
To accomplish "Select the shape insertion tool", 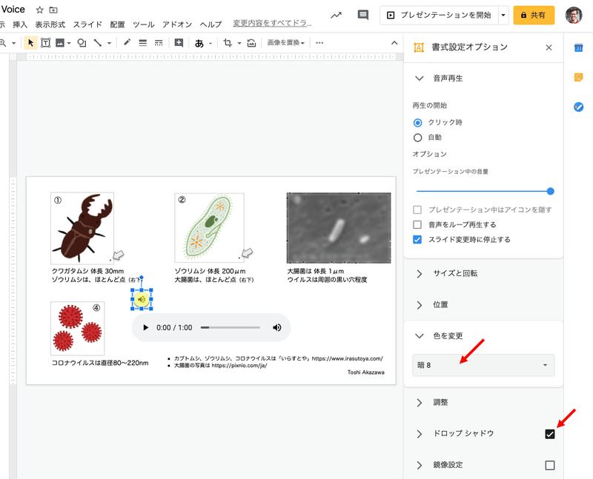I will (82, 42).
